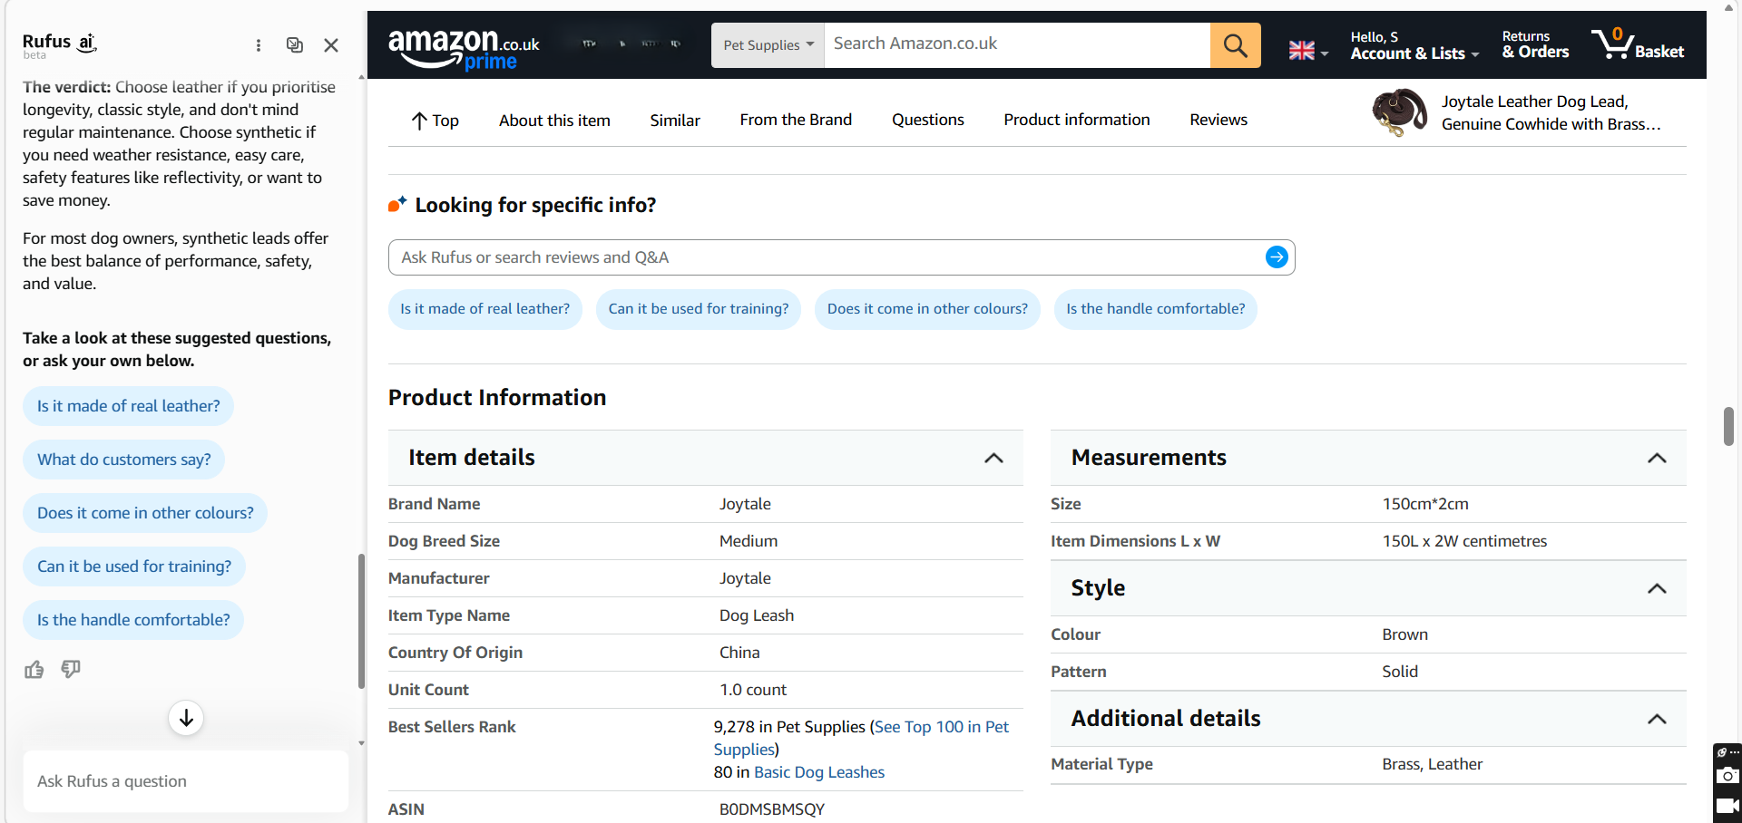Screen dimensions: 1742x823
Task: Give the Rufus answer a thumbs up
Action: click(x=34, y=669)
